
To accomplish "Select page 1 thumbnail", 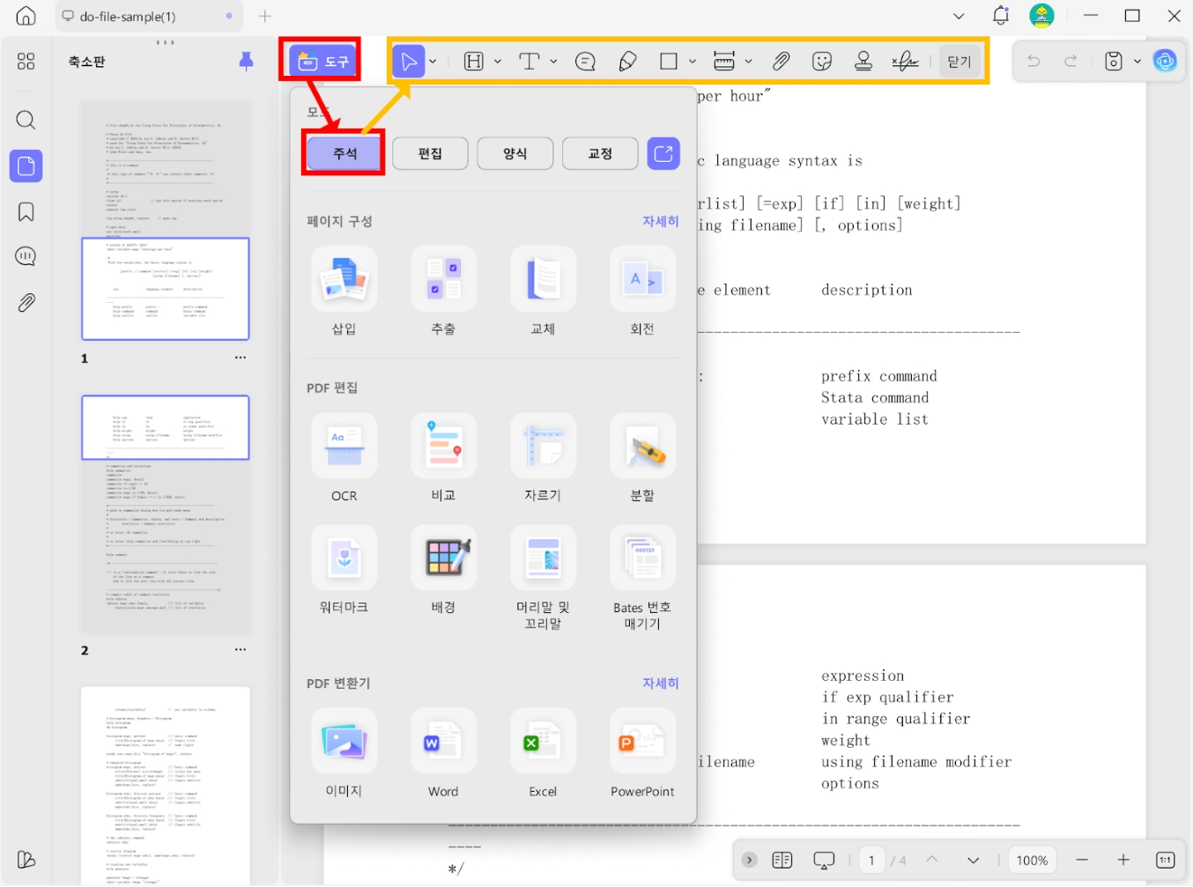I will click(166, 220).
